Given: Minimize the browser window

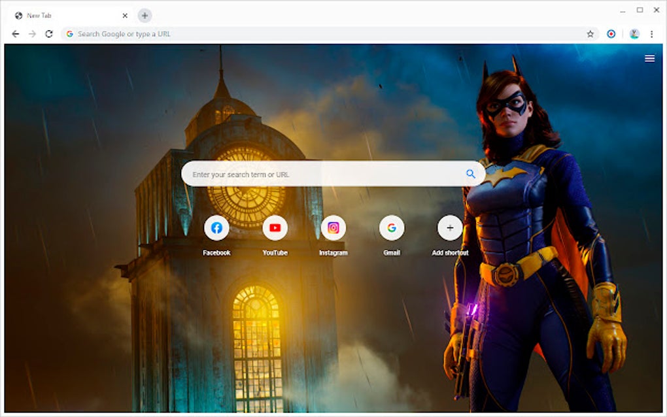Looking at the screenshot, I should pyautogui.click(x=623, y=10).
